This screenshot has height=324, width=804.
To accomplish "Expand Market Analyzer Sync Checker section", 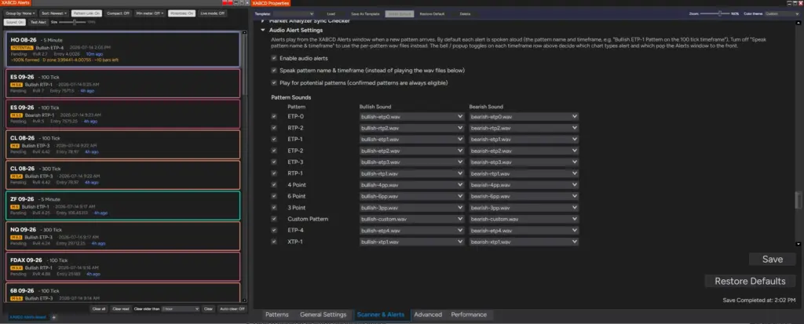I will point(262,21).
